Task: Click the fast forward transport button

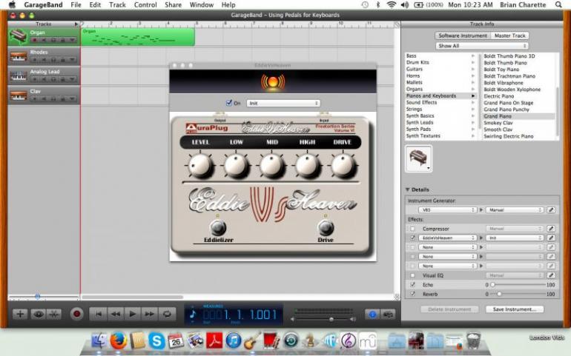Action: tap(150, 314)
